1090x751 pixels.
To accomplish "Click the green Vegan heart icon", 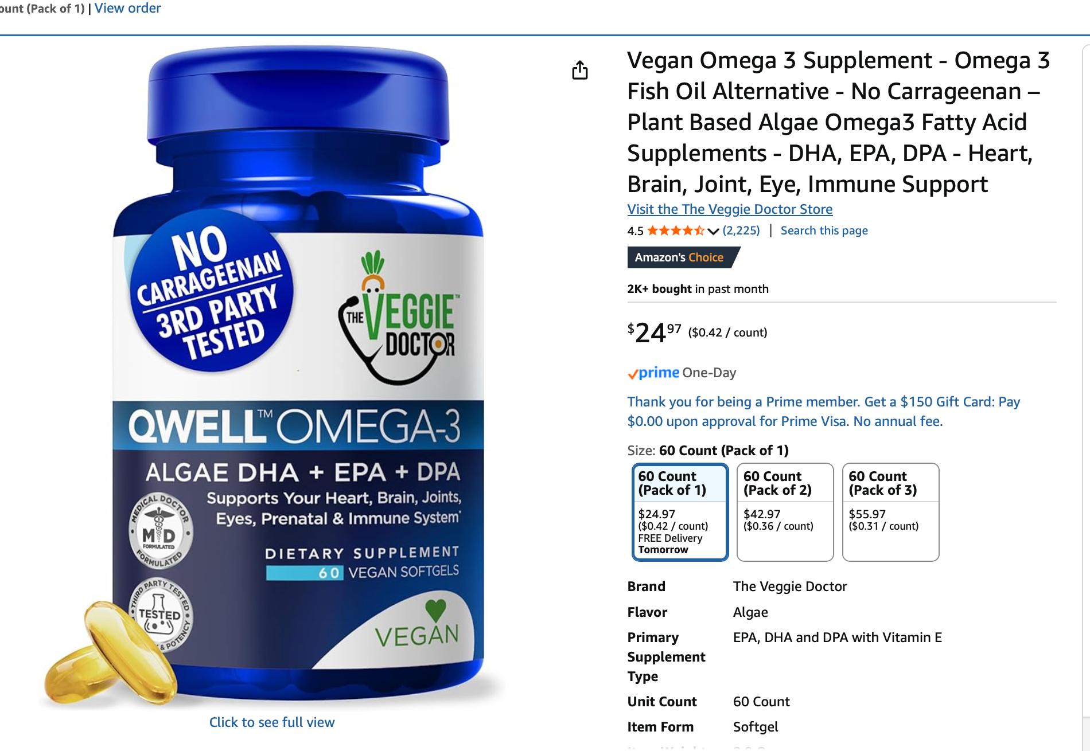I will (x=435, y=609).
